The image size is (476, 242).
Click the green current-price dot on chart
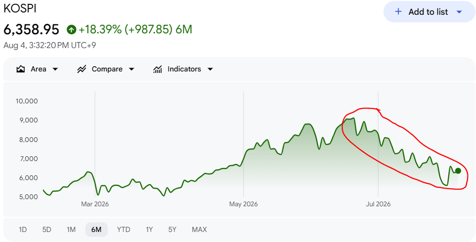coord(458,171)
